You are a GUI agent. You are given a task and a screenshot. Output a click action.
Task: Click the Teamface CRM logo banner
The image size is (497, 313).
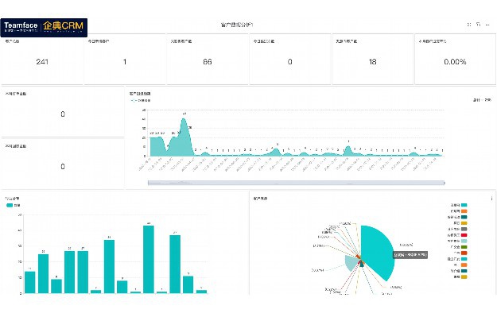44,28
